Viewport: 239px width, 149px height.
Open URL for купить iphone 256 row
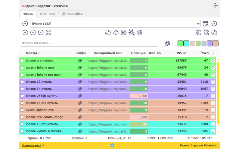coord(108,110)
